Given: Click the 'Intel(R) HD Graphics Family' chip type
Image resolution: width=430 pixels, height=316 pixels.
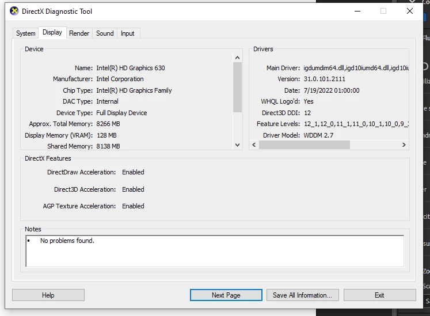Looking at the screenshot, I should 134,90.
